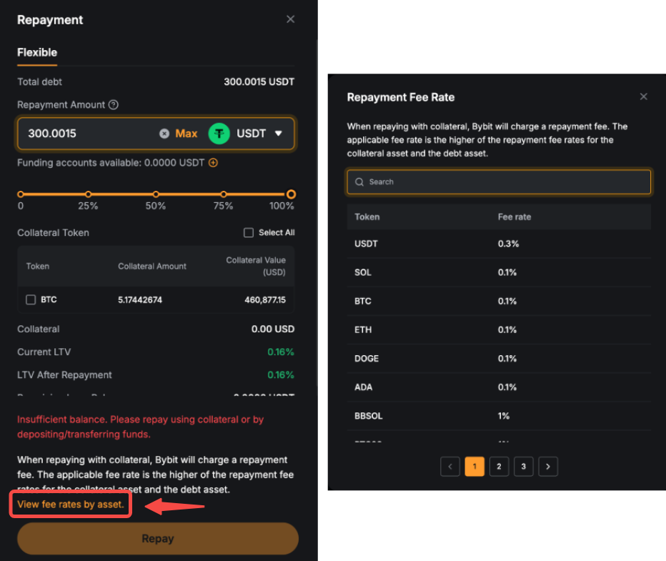Click the plus icon beside funding accounts available
The height and width of the screenshot is (561, 666).
[x=213, y=163]
